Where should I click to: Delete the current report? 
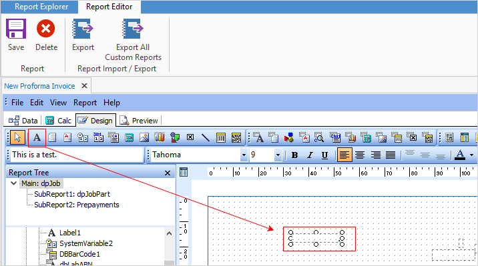(45, 29)
